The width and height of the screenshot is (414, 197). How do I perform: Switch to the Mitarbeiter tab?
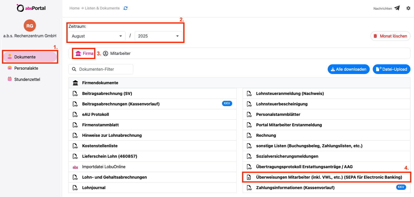pyautogui.click(x=117, y=54)
